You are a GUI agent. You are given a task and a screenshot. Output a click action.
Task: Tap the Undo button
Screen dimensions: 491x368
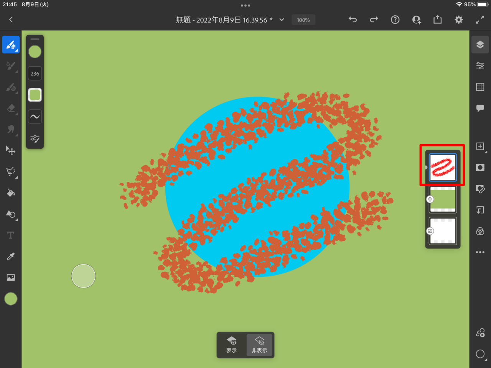[353, 20]
